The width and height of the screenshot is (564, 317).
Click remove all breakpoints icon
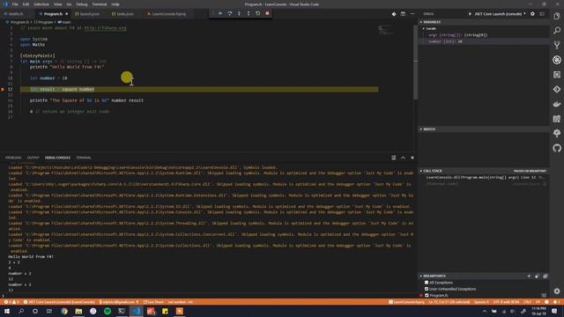pos(545,276)
